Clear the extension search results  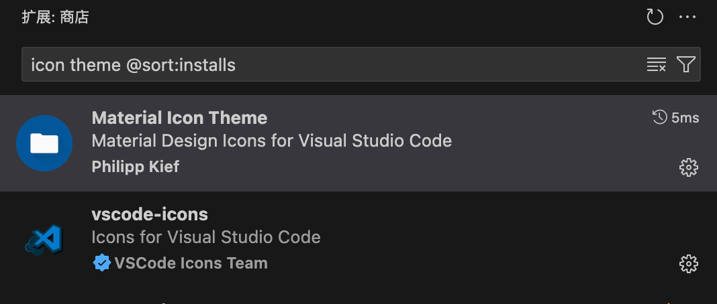656,65
